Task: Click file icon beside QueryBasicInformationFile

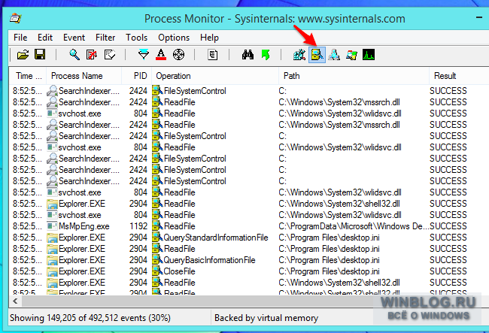Action: coord(157,260)
